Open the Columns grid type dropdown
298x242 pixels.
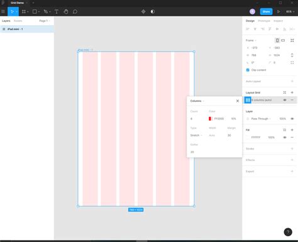(x=197, y=101)
